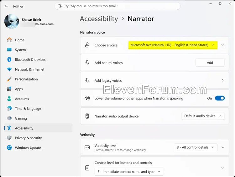Viewport: 235px width, 177px height.
Task: Open Shawn Brink's alien profile picture
Action: 12,21
